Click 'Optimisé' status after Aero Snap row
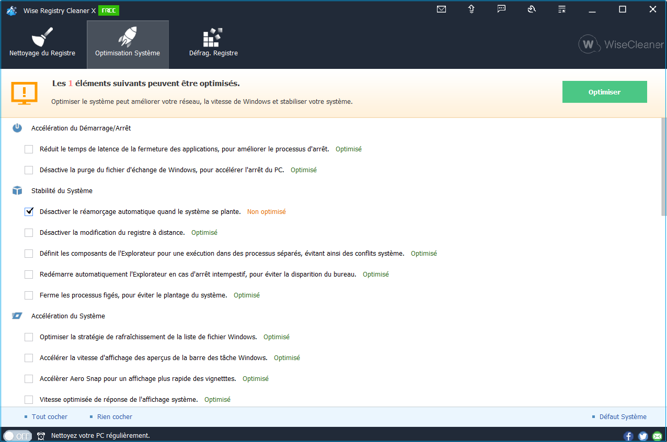The image size is (667, 442). point(256,379)
